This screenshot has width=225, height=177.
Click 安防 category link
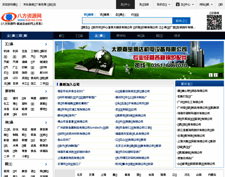click(x=15, y=73)
